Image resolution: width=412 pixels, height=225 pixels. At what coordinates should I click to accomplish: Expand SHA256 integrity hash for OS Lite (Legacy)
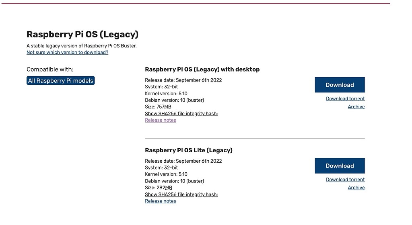pyautogui.click(x=181, y=194)
